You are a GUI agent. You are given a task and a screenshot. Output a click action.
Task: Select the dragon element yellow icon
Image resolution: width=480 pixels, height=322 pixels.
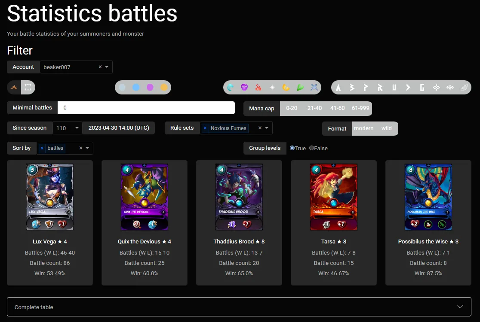pos(286,88)
